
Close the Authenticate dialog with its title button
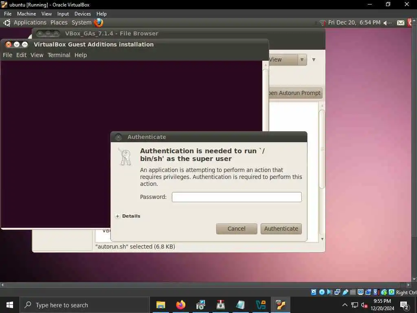[x=119, y=137]
